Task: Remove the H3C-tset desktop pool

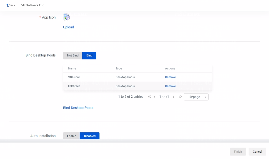Action: 170,86
